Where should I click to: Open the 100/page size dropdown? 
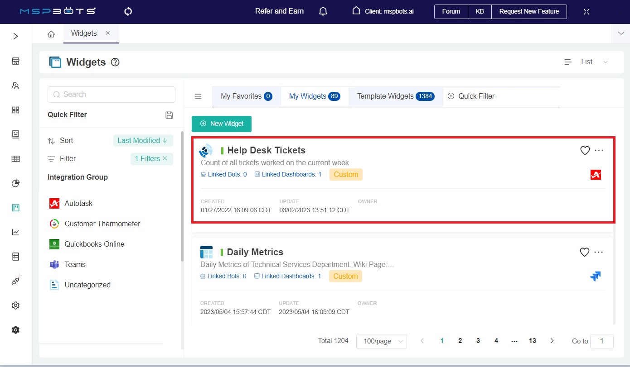pyautogui.click(x=381, y=341)
